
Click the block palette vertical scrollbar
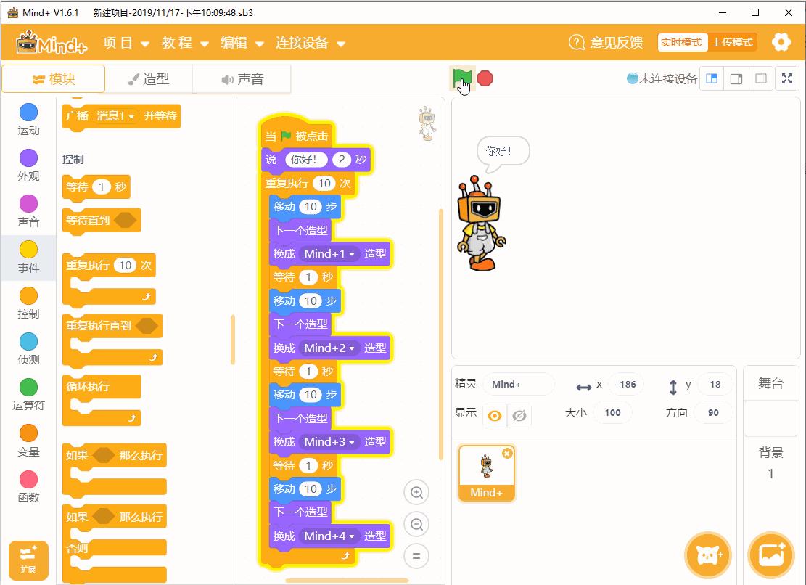click(x=233, y=339)
